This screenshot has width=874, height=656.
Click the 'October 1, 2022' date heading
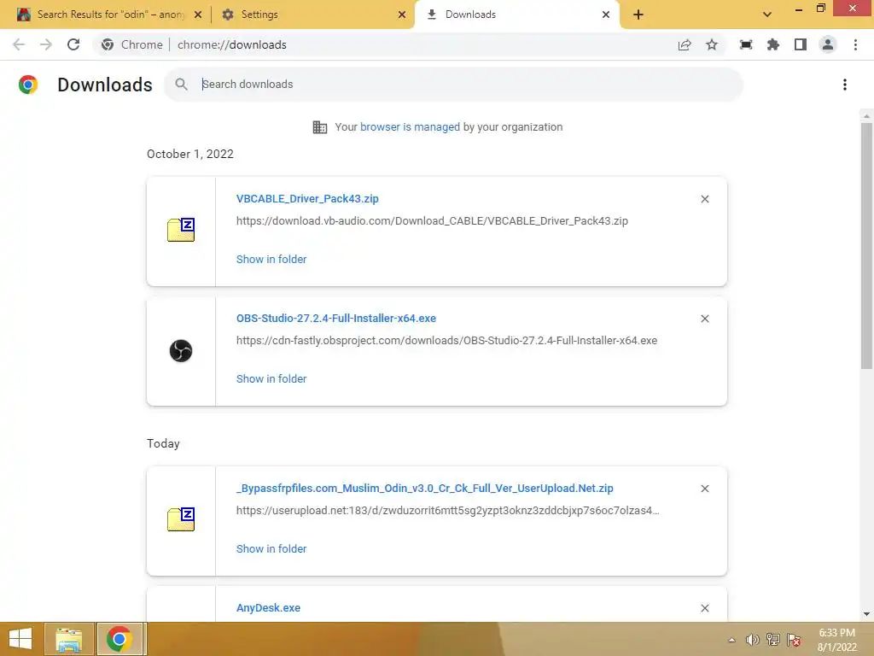point(190,154)
